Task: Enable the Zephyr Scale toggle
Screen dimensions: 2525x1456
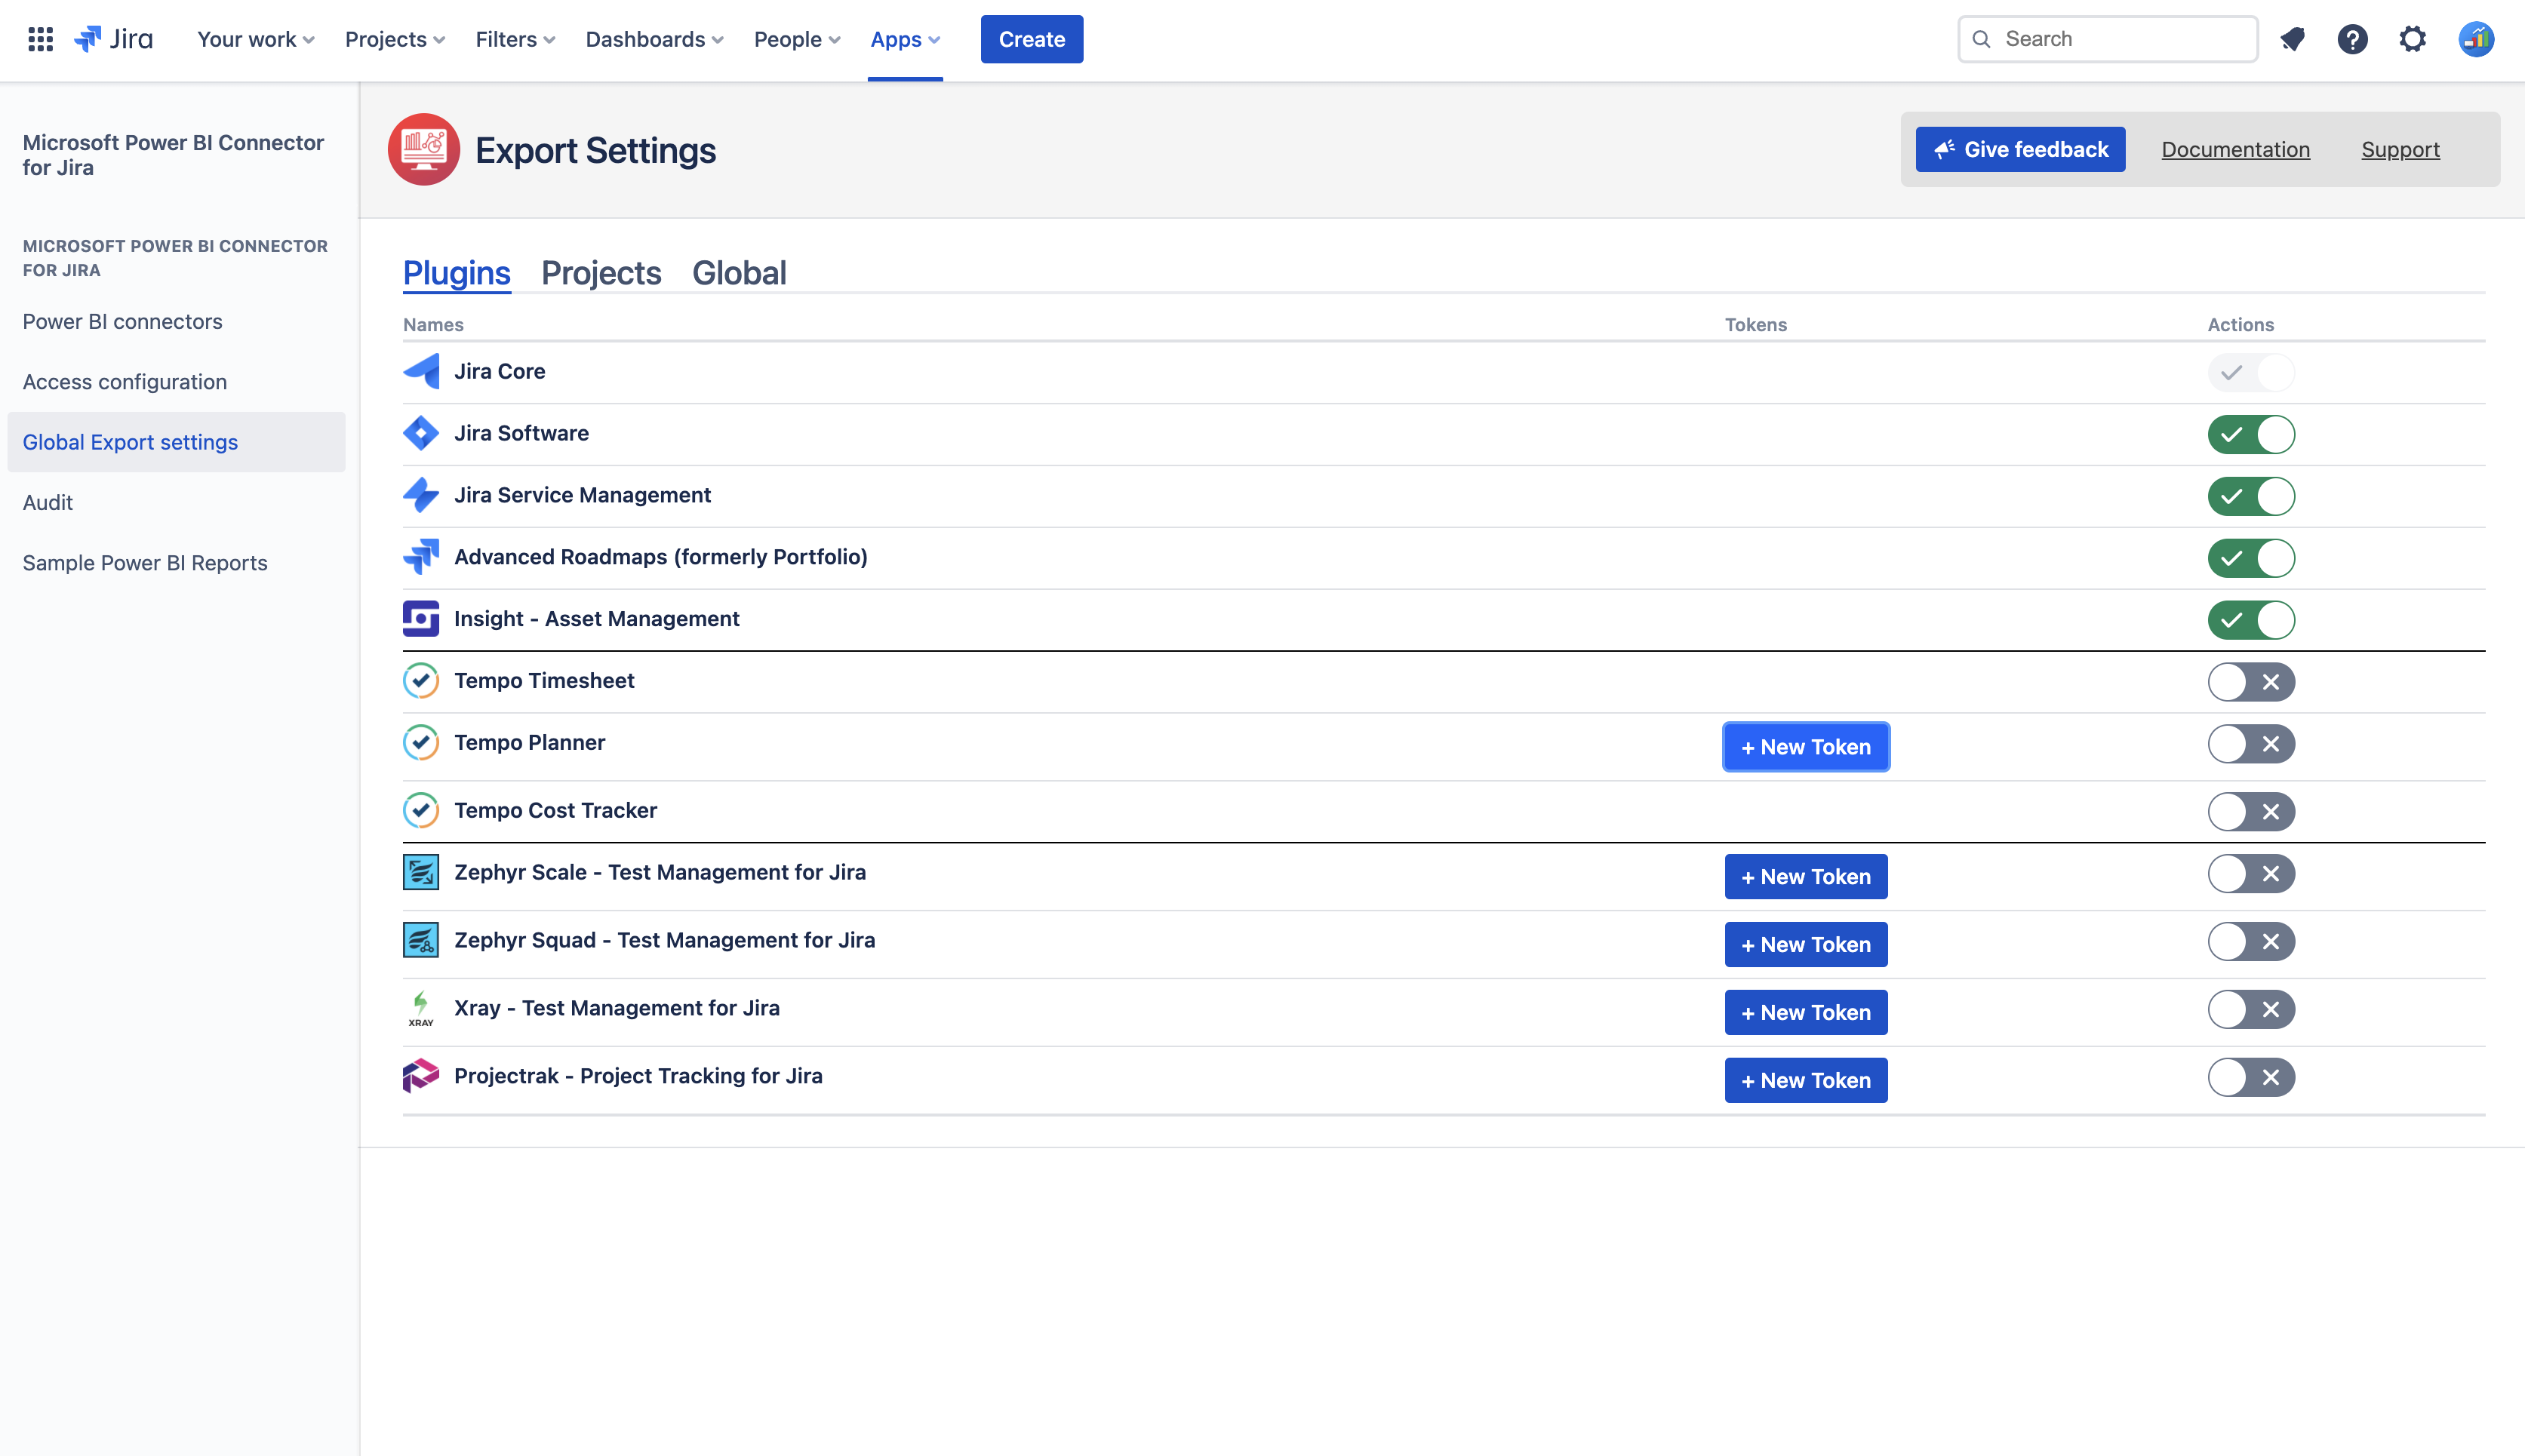Action: pos(2251,875)
